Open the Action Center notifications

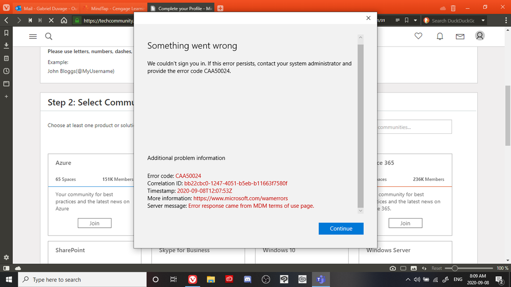(x=499, y=279)
